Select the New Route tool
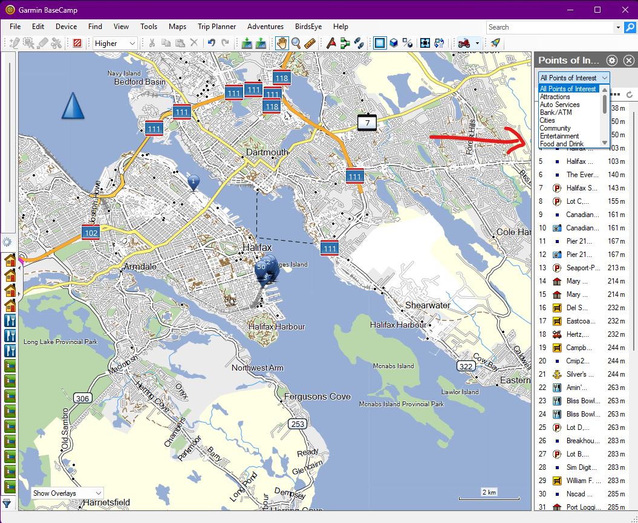 click(345, 43)
